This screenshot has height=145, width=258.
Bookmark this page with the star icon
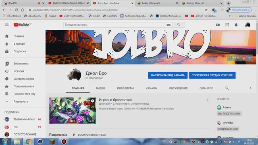[x=206, y=10]
